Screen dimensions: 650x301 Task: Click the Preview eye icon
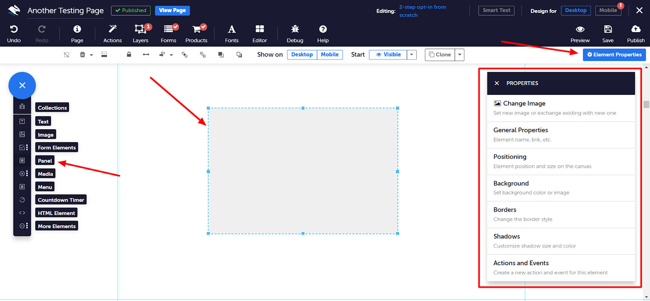pos(580,29)
